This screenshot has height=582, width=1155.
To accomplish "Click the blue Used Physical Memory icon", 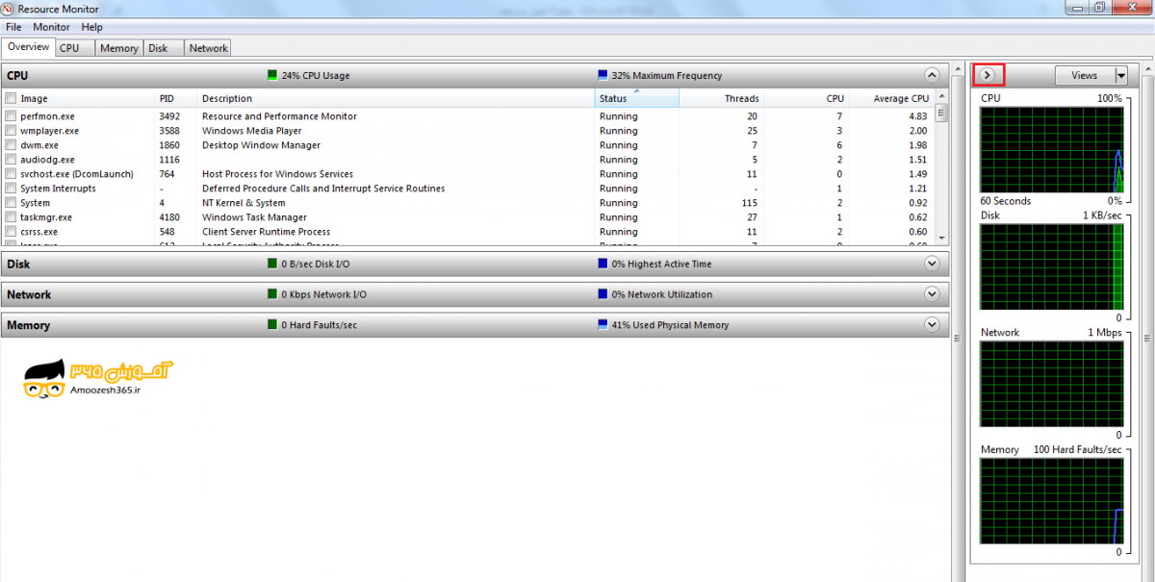I will coord(603,325).
